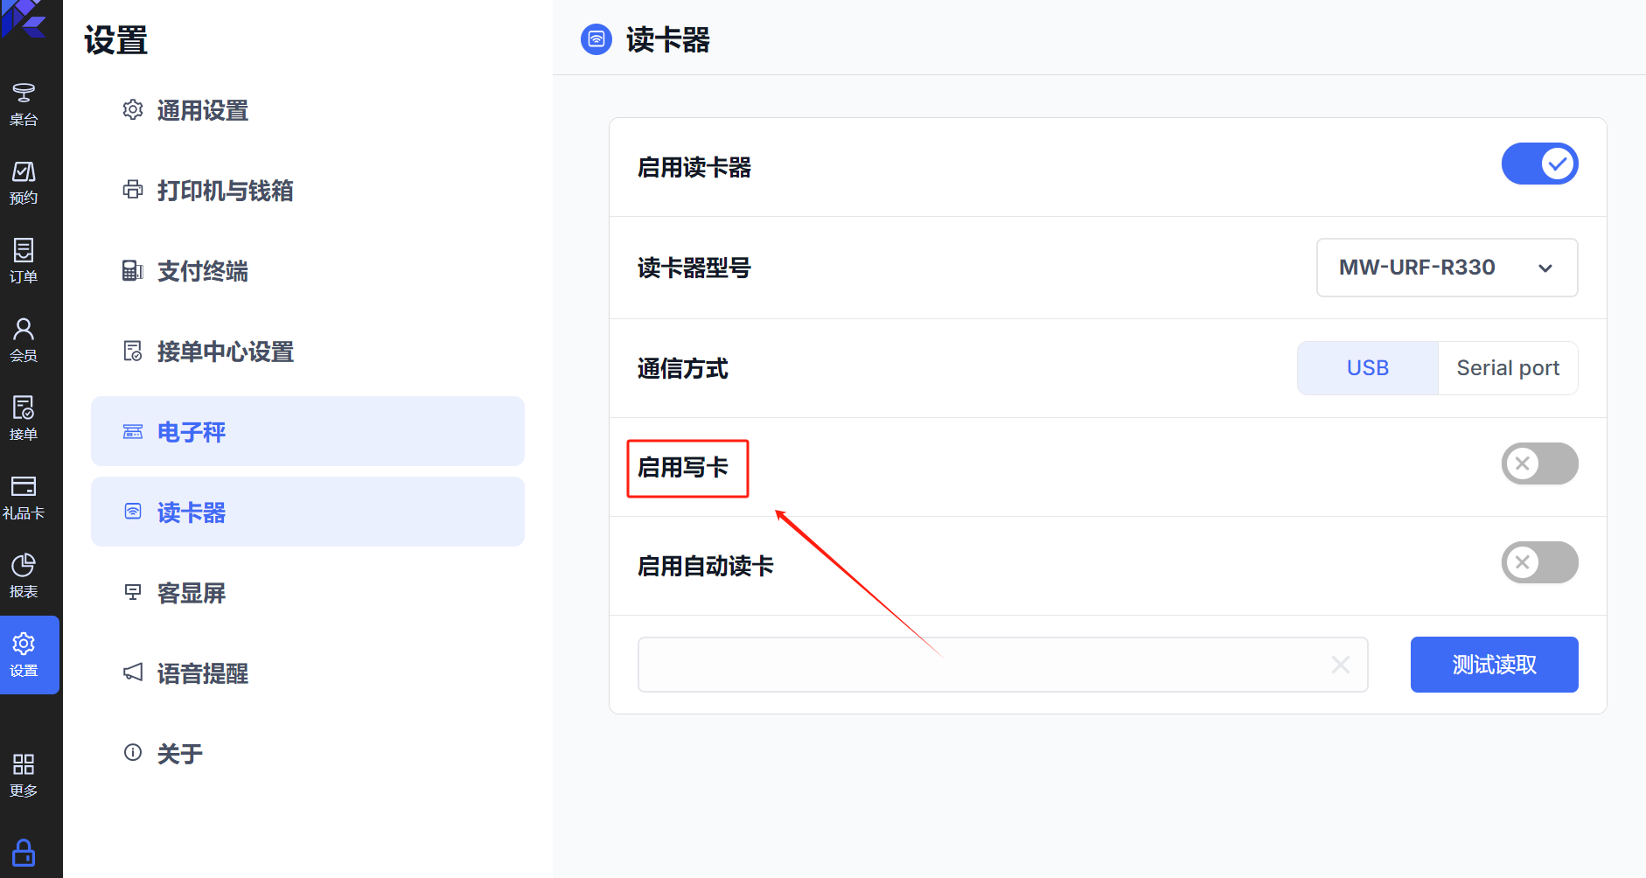This screenshot has width=1646, height=878.
Task: Open the 会员 members icon
Action: [x=24, y=341]
